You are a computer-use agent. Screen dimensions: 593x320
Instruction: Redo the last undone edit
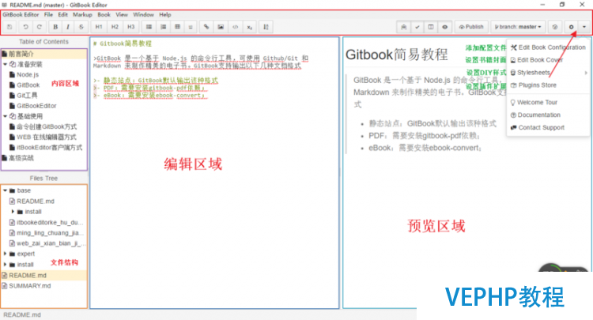click(40, 27)
